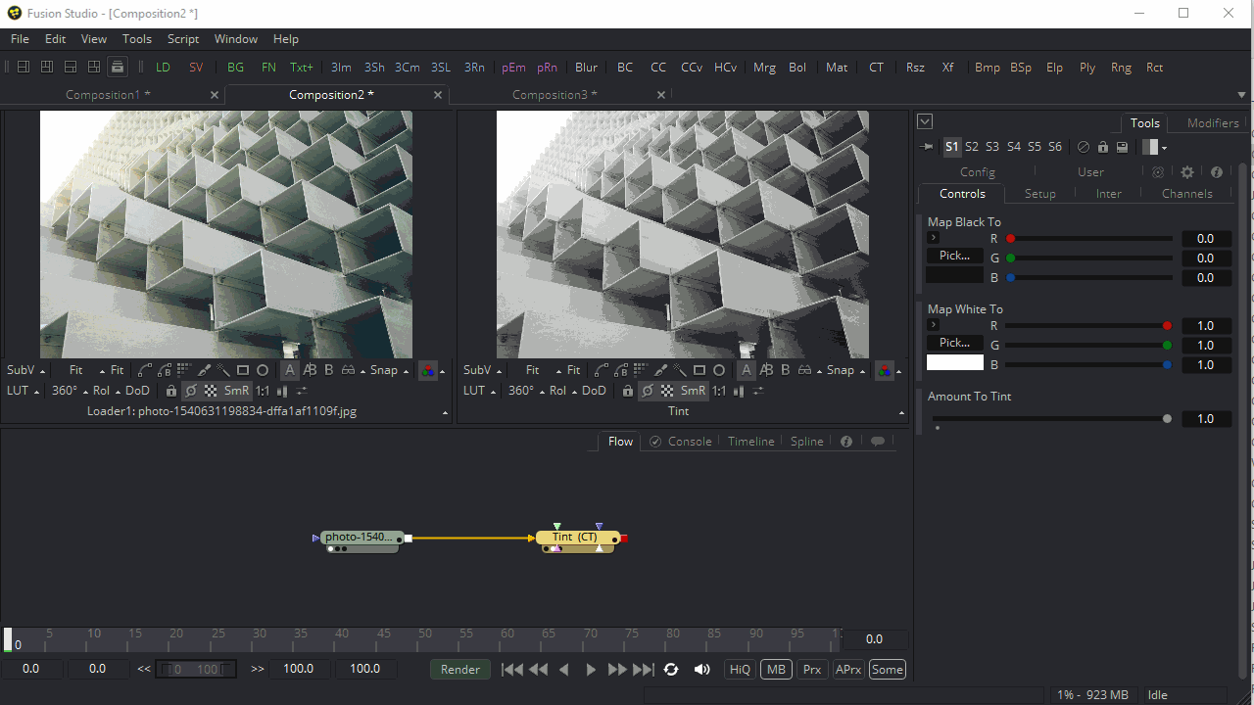Toggle the MB motion blur button
1254x705 pixels.
click(776, 670)
